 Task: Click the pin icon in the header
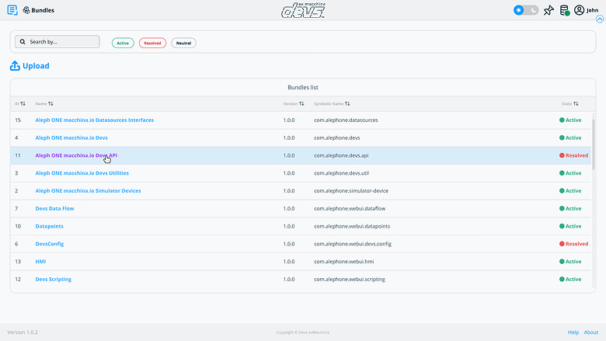(549, 10)
